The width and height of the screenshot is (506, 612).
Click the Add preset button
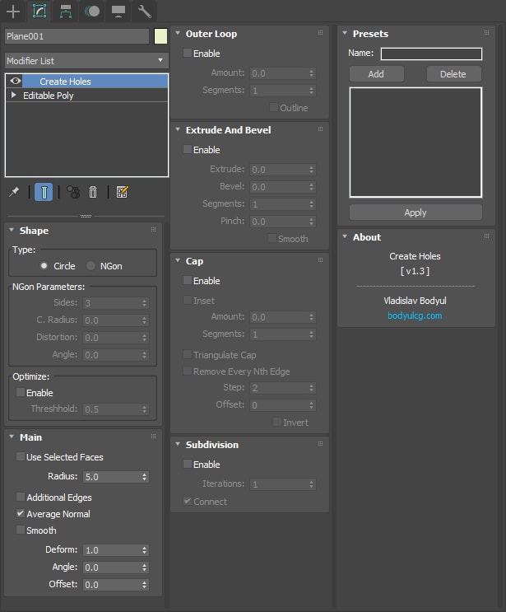pos(377,74)
